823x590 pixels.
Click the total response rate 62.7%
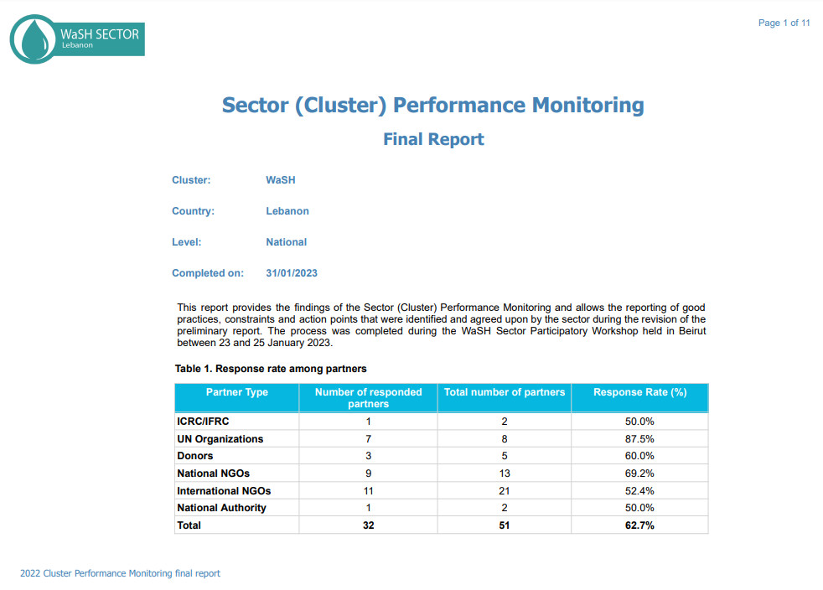click(639, 525)
